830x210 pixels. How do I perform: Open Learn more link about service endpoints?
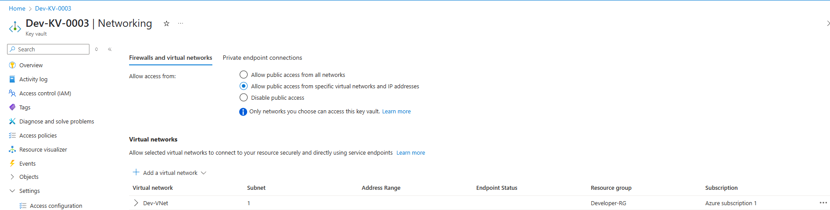tap(411, 153)
